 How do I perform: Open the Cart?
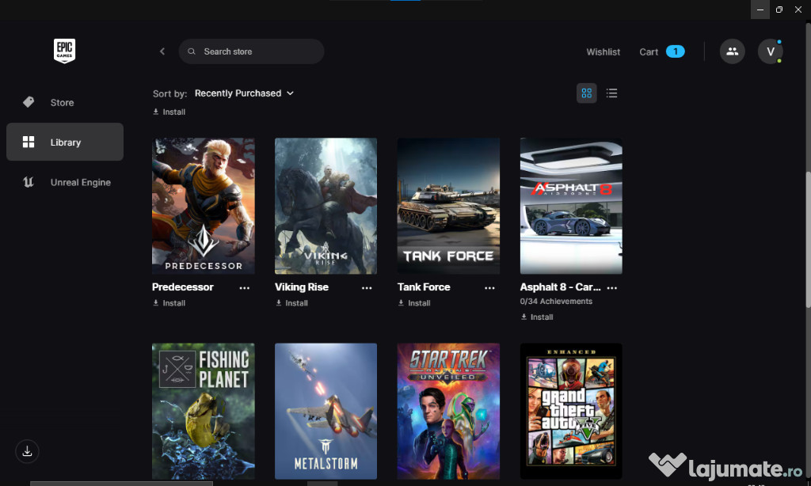pyautogui.click(x=649, y=51)
